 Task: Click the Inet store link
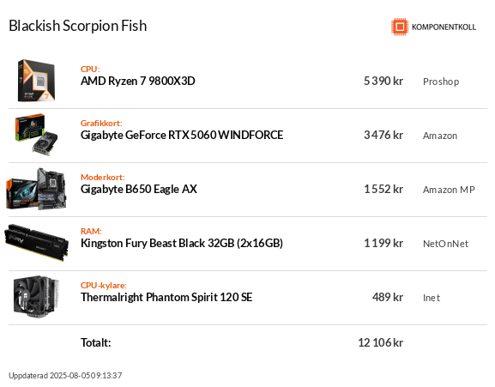432,298
